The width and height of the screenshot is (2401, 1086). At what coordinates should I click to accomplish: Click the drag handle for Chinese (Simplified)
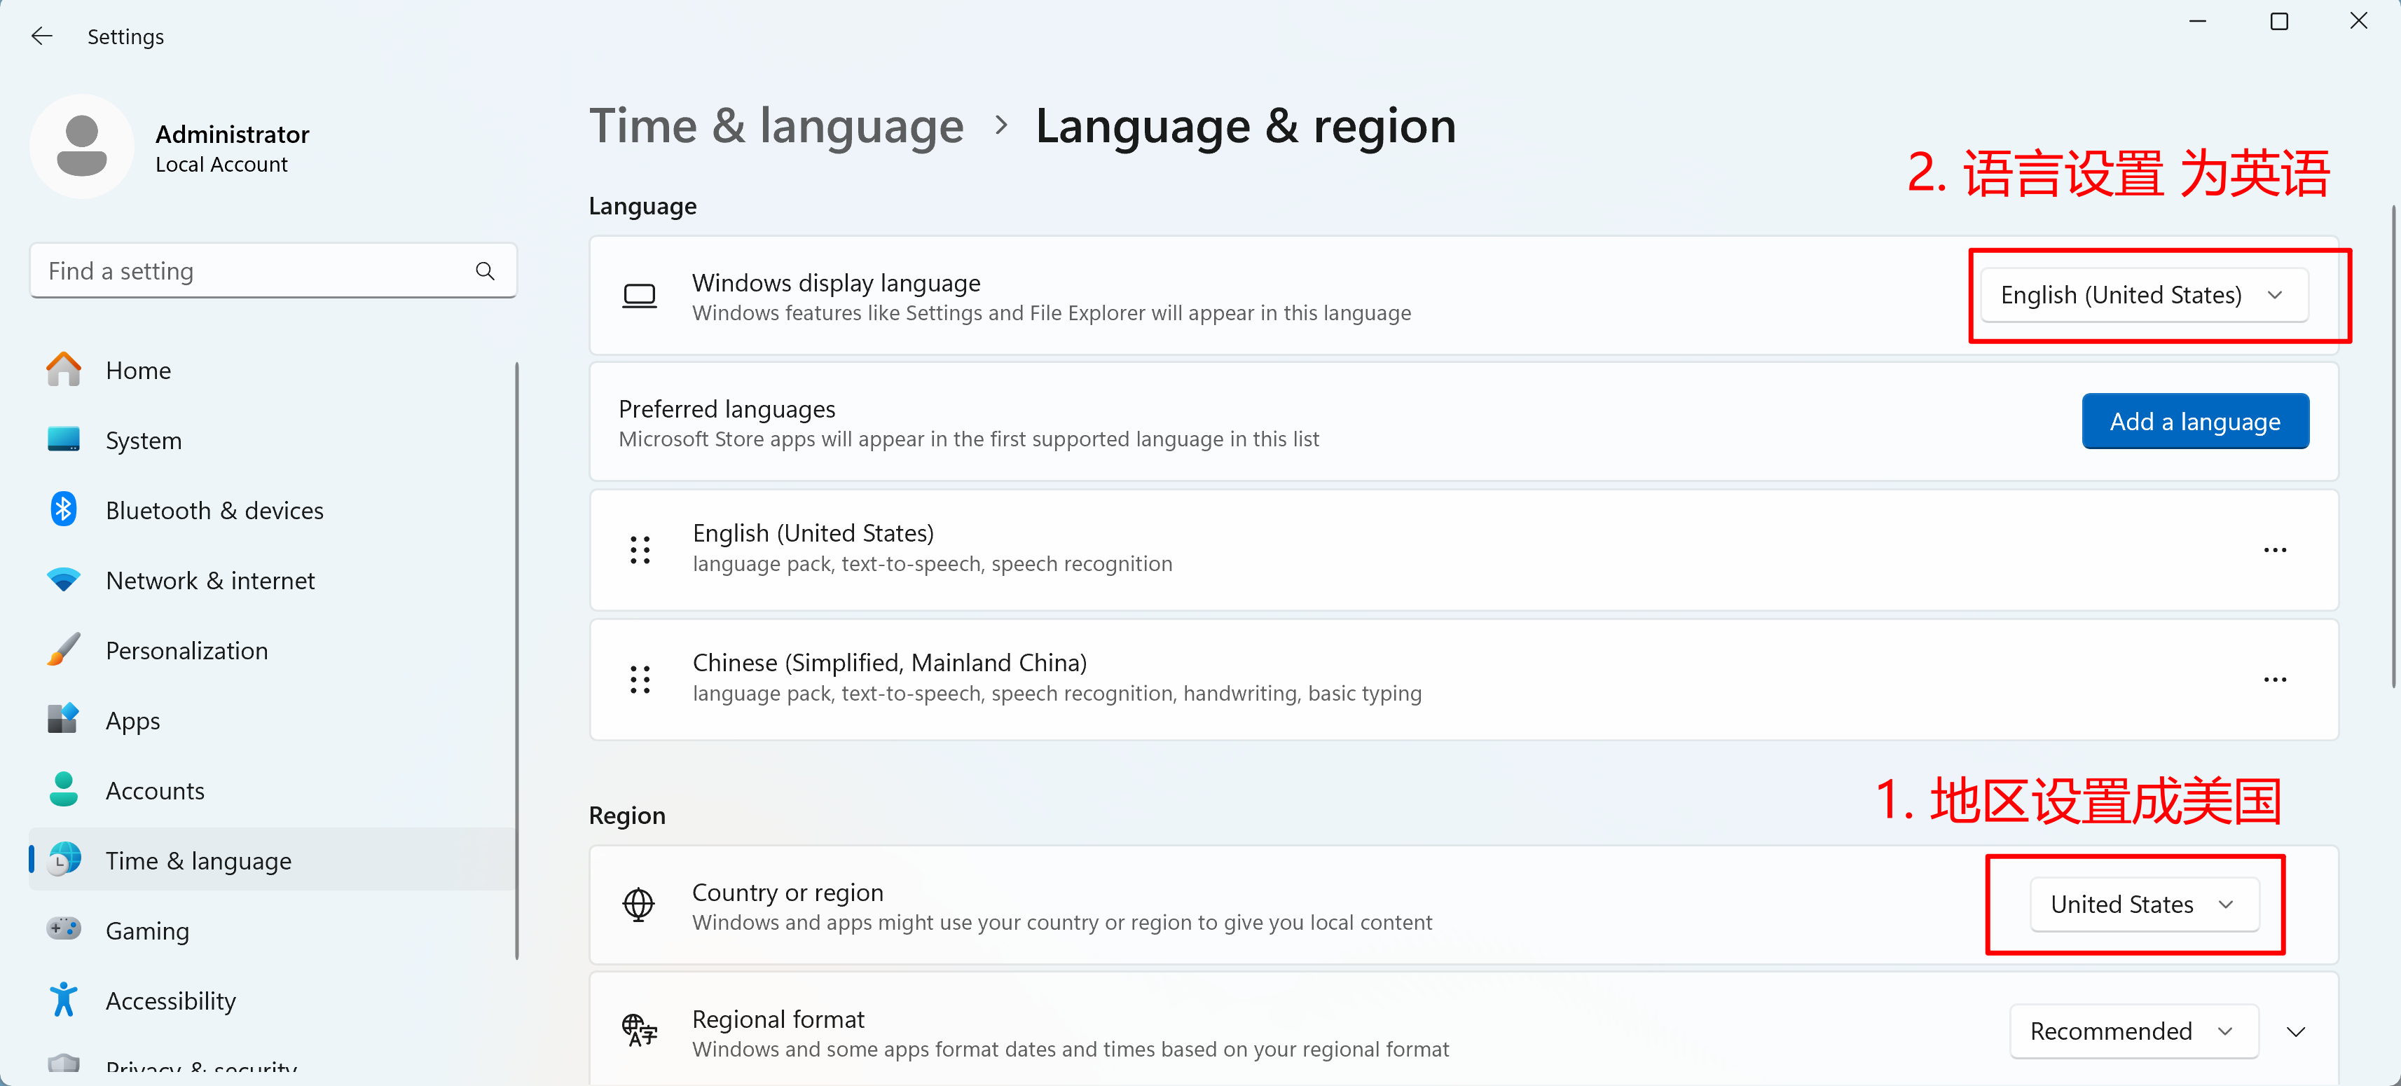tap(640, 680)
